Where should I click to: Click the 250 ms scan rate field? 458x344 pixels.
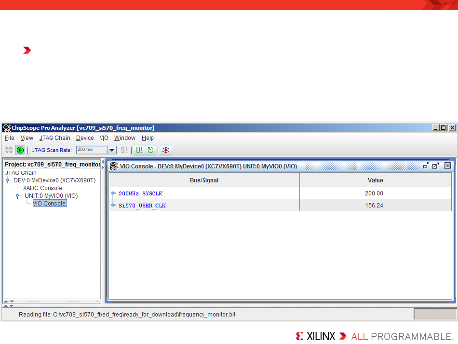[92, 150]
